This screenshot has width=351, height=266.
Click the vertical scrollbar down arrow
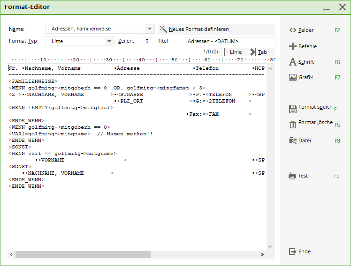[270, 247]
